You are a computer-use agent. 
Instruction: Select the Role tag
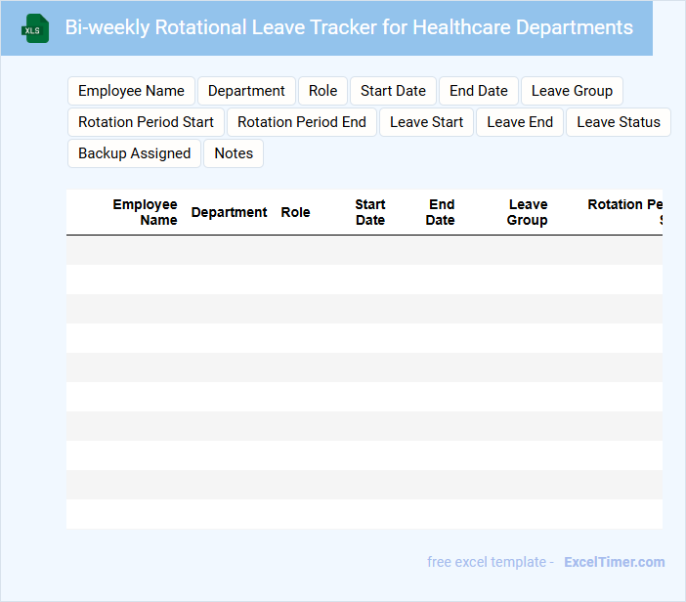click(322, 91)
